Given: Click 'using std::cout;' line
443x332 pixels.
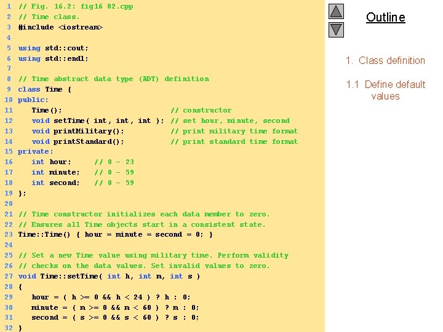Looking at the screenshot, I should (x=53, y=48).
